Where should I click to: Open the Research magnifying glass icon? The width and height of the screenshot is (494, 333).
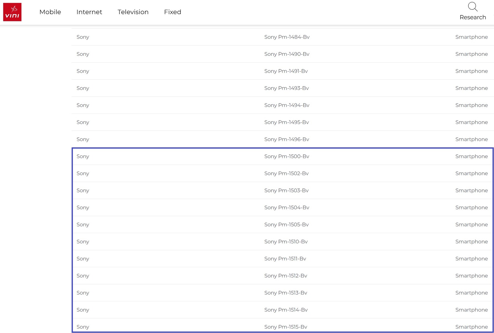coord(473,7)
